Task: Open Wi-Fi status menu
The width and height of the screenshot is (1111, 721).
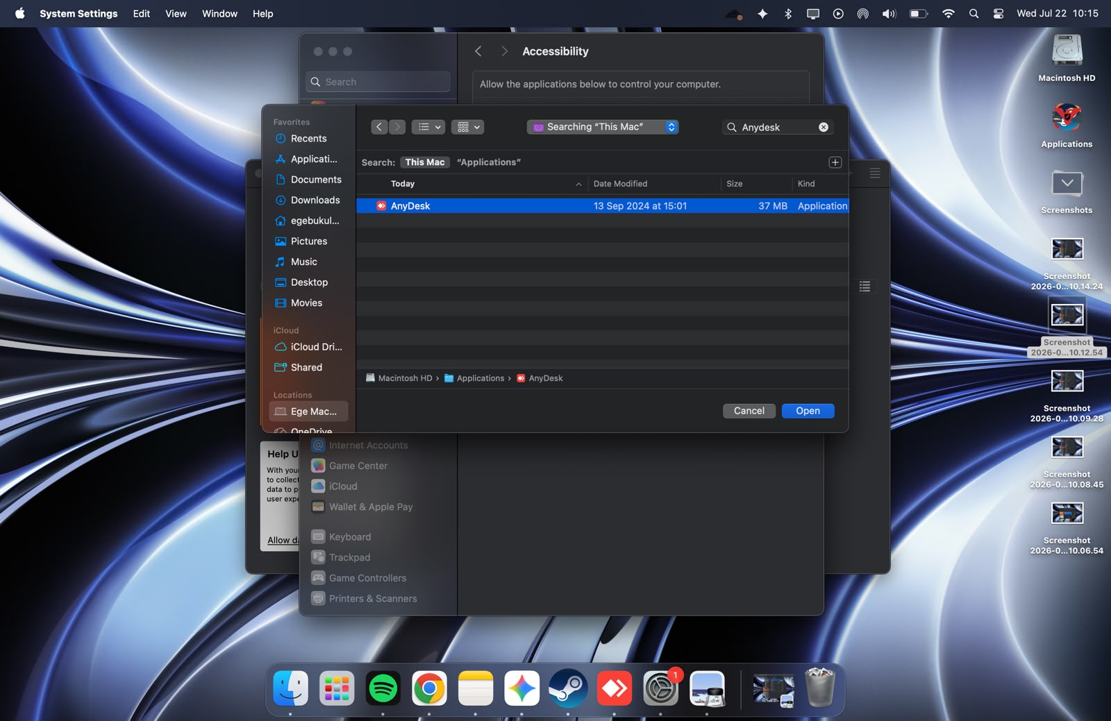Action: pos(948,13)
